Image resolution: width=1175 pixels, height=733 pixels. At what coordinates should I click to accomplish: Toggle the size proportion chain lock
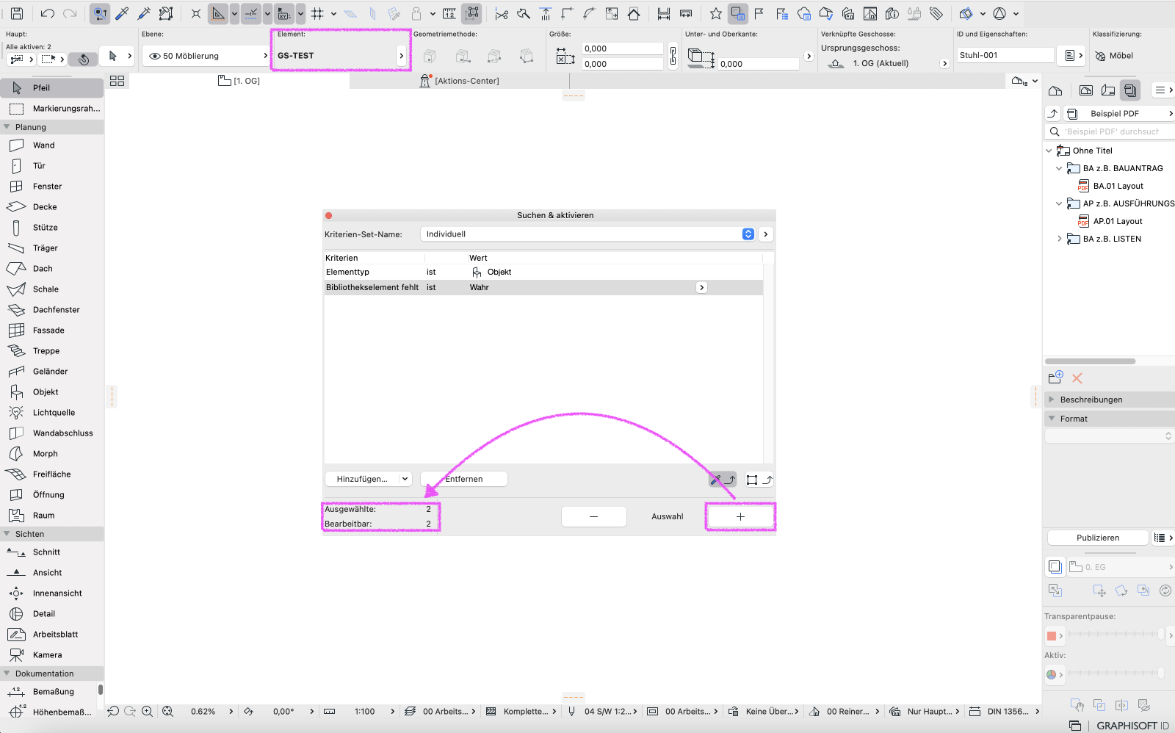pos(673,57)
